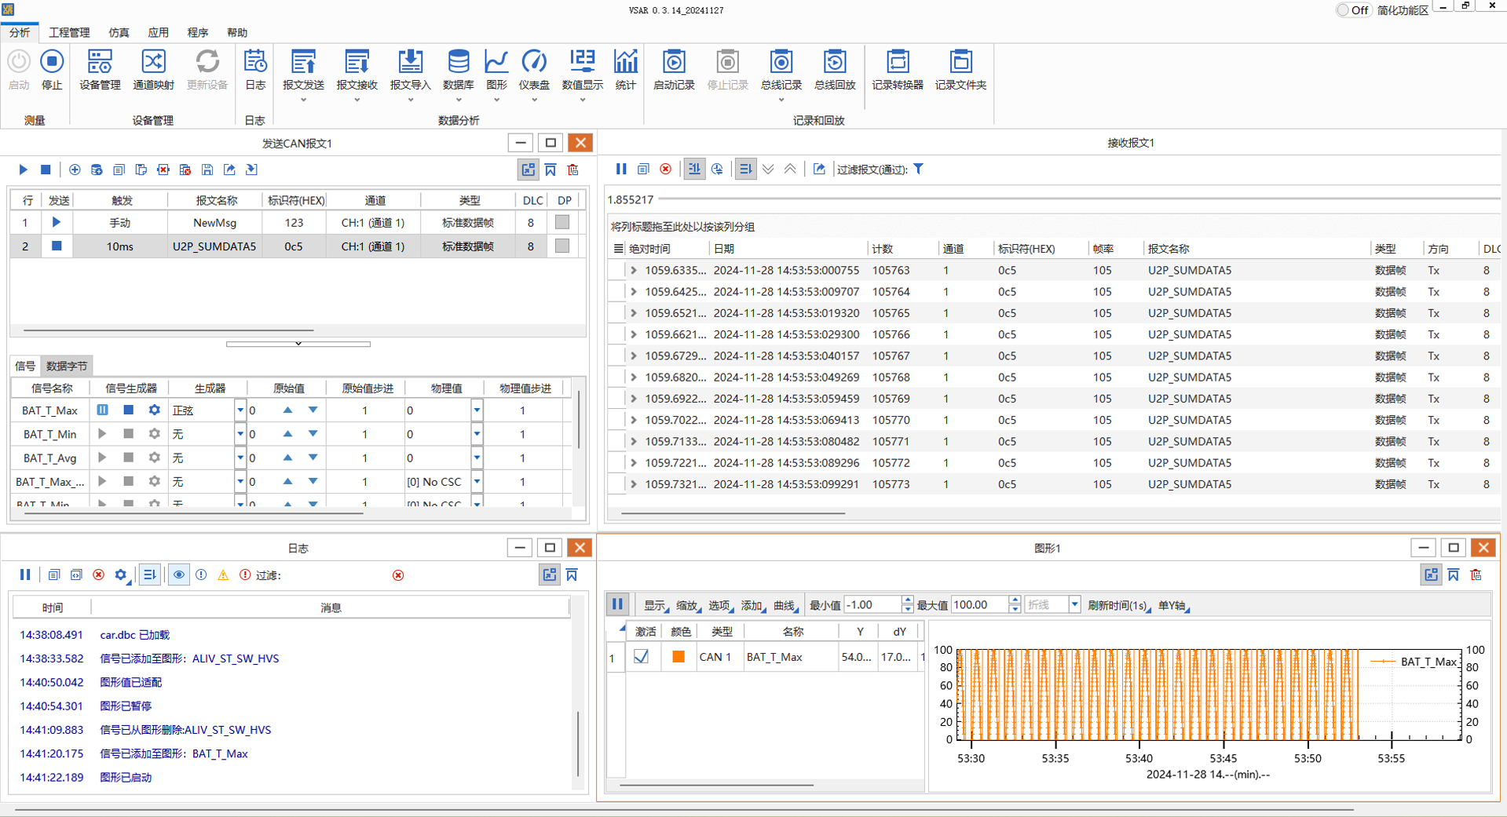Open the 日志 ribbon icon

255,69
